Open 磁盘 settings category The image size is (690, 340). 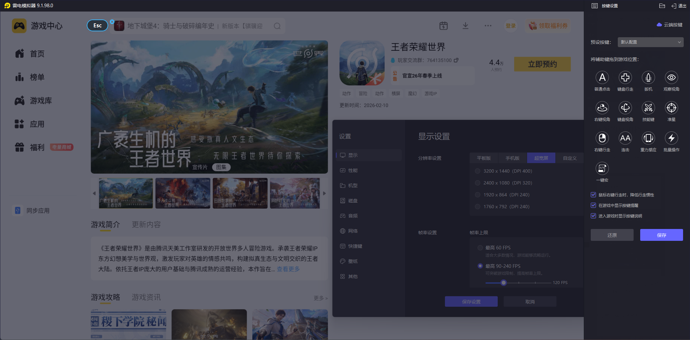(369, 201)
